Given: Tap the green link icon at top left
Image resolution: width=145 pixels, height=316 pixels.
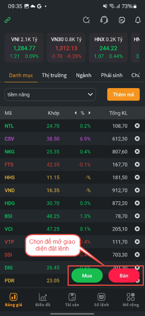Looking at the screenshot, I should coord(7,20).
